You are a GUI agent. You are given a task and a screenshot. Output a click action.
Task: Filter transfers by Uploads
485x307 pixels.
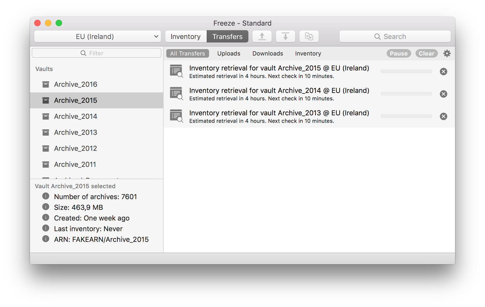pyautogui.click(x=229, y=53)
